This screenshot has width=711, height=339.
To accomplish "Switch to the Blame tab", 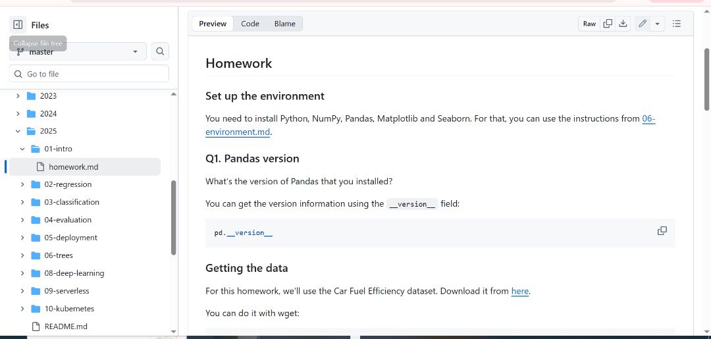I will click(285, 24).
